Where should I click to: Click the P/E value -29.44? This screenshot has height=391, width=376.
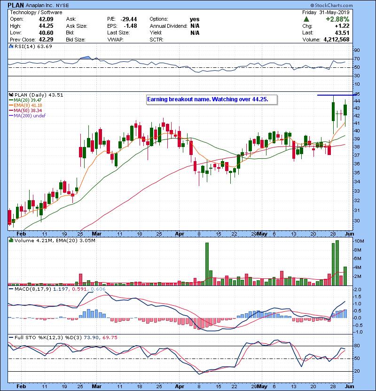pos(129,19)
